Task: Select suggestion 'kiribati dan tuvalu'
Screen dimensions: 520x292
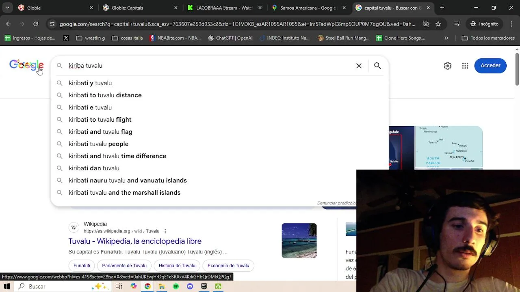Action: [x=219, y=168]
